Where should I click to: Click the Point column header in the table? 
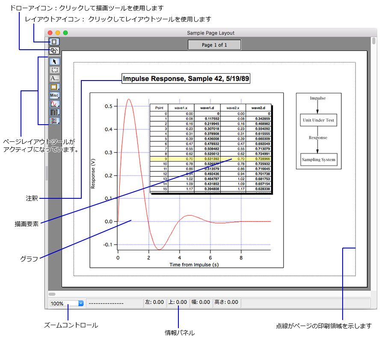pos(159,108)
